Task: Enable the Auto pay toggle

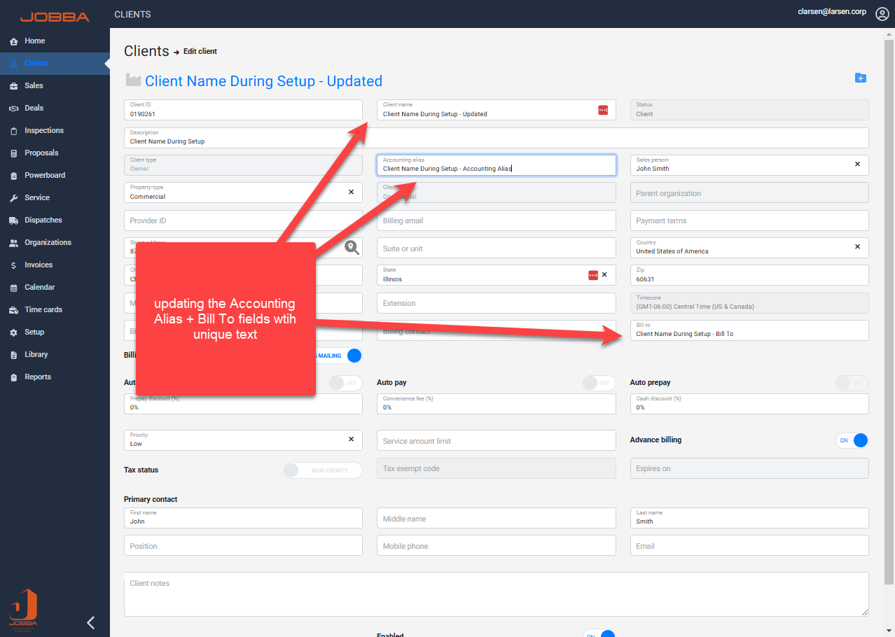Action: coord(599,383)
